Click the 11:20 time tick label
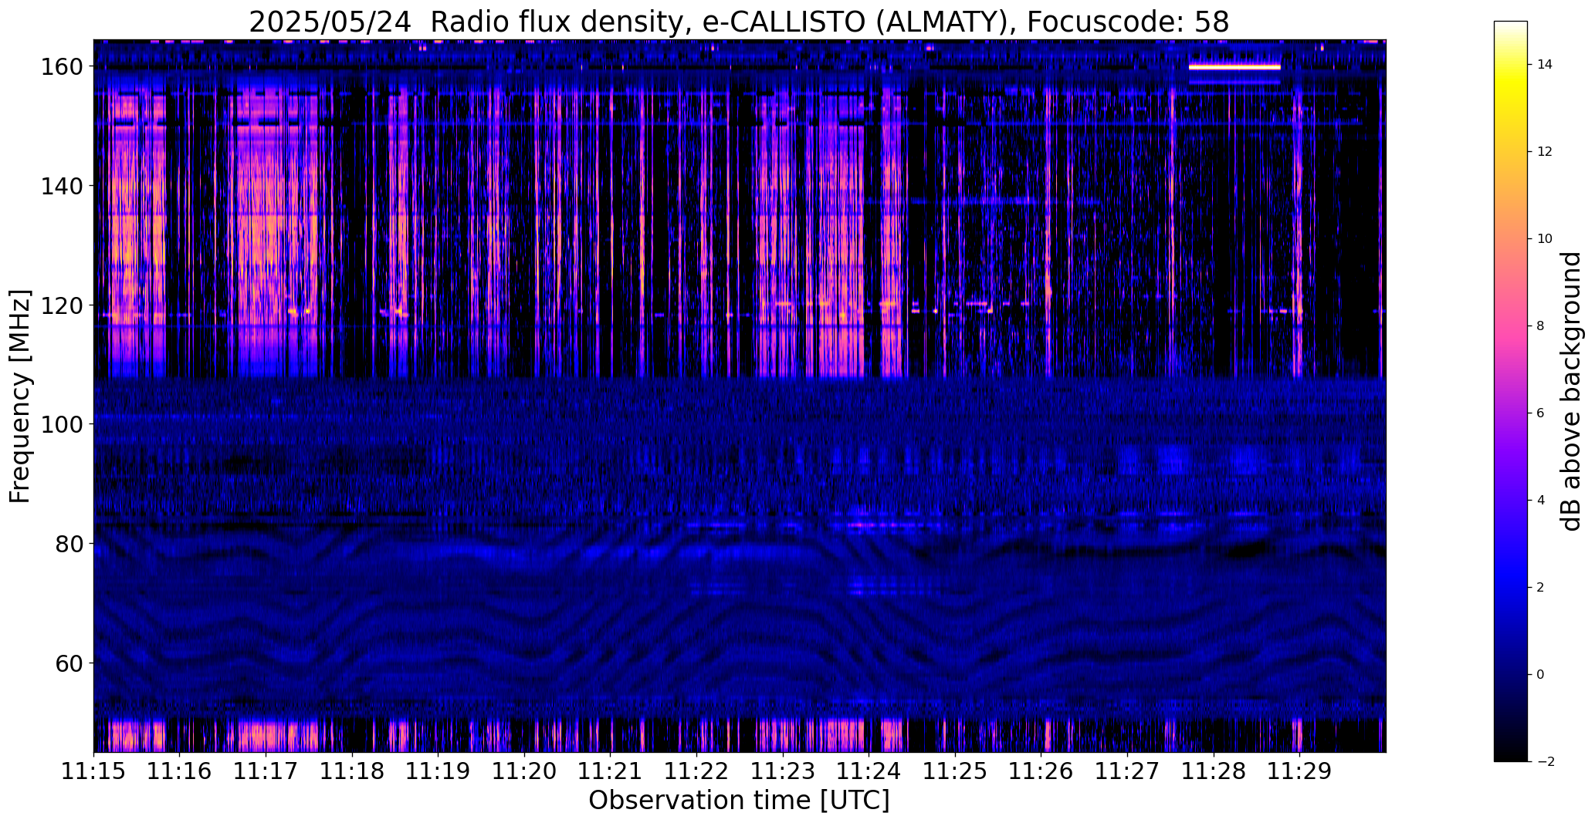Viewport: 1595px width, 823px height. pos(524,771)
